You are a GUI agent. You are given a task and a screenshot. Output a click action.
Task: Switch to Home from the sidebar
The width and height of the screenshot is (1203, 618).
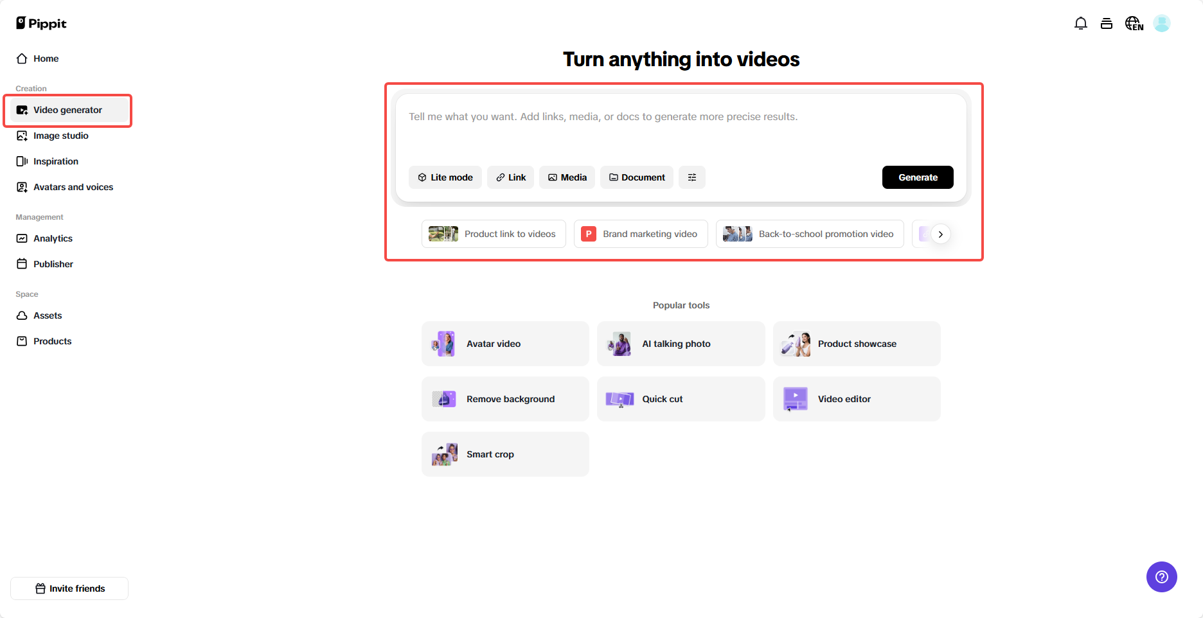[x=45, y=58]
